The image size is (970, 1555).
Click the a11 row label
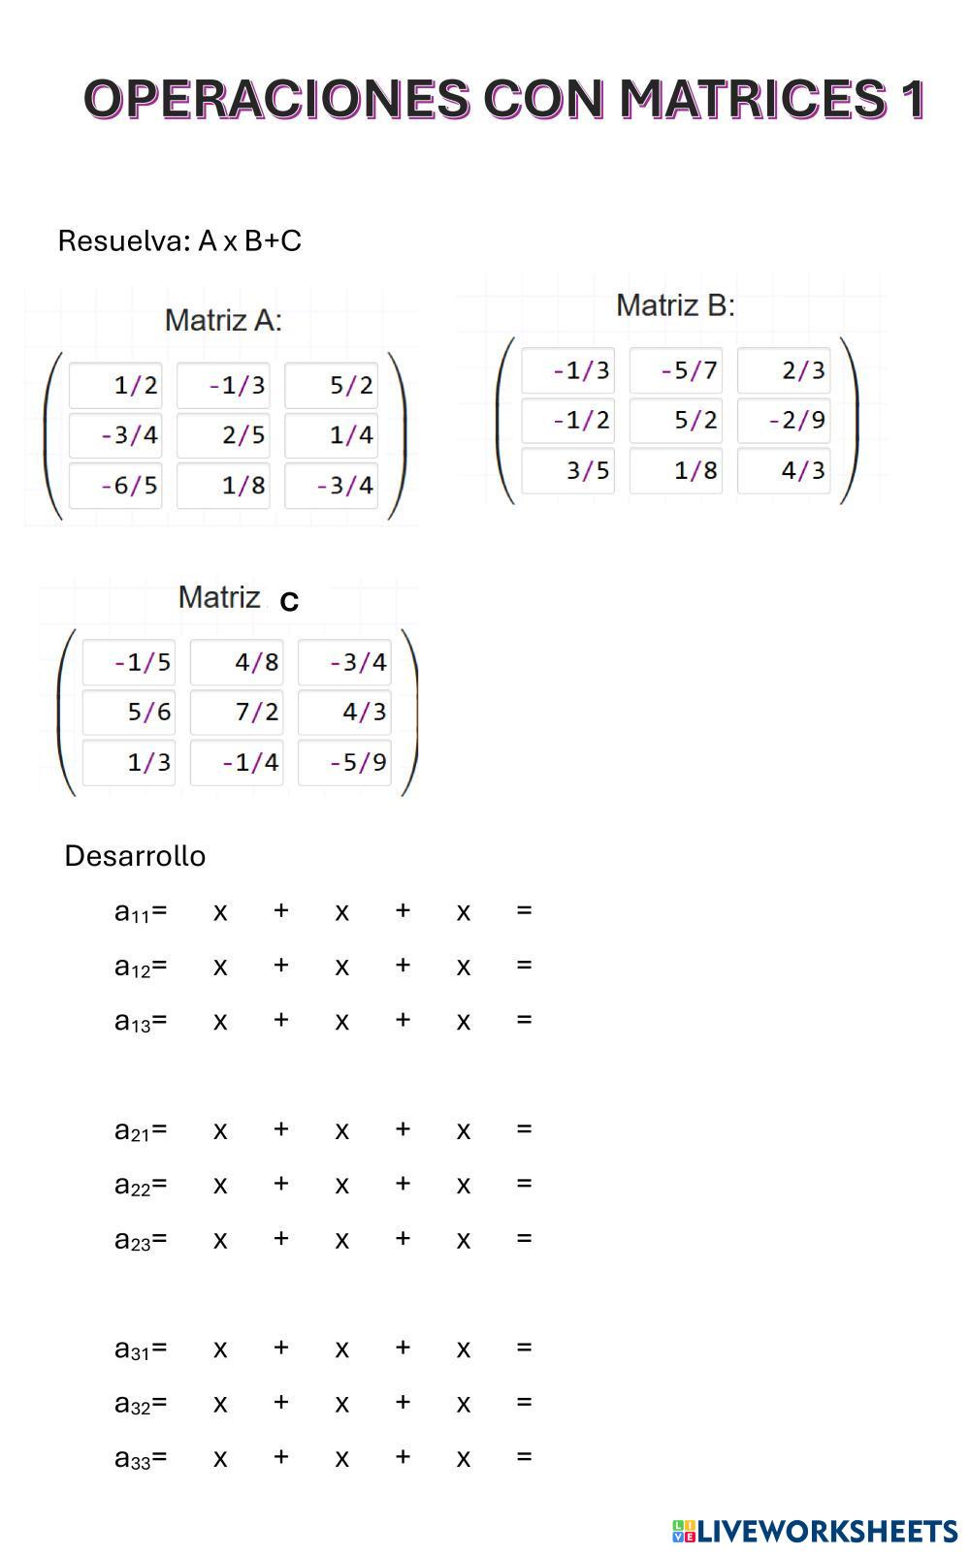[x=140, y=912]
